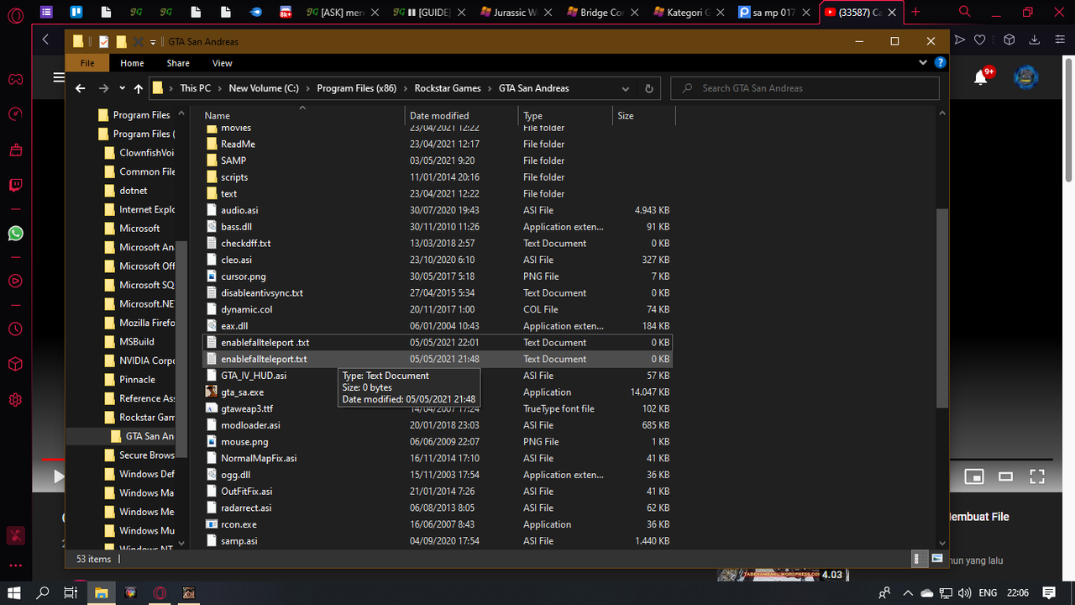The image size is (1075, 605).
Task: Sort files by Date modified column
Action: pos(461,116)
